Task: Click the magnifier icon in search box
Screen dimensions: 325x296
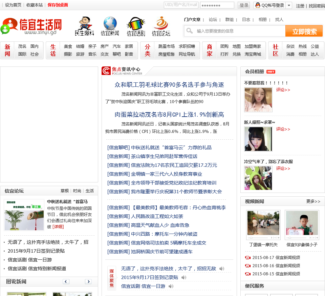Action: click(x=189, y=31)
